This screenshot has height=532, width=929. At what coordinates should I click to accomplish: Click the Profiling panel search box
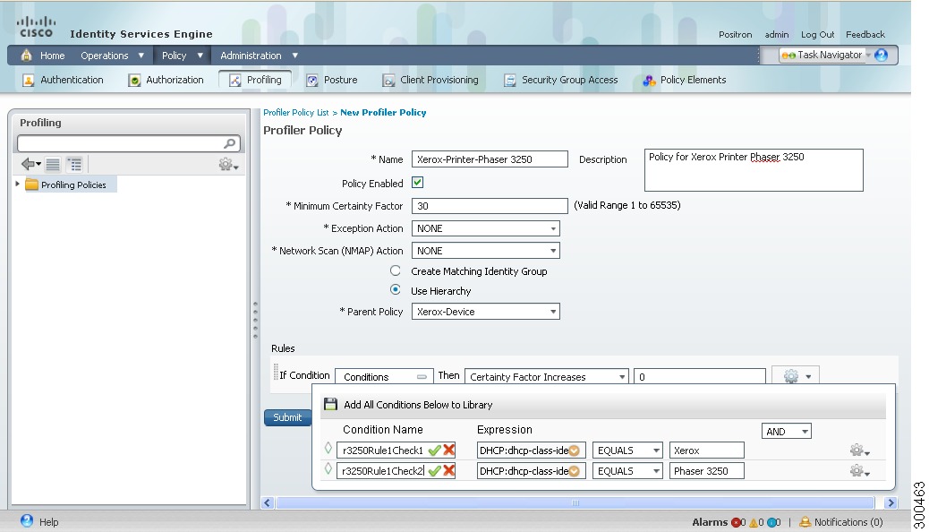(x=129, y=143)
